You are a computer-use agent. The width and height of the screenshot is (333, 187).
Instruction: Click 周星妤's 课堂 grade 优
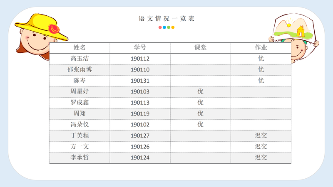201,91
